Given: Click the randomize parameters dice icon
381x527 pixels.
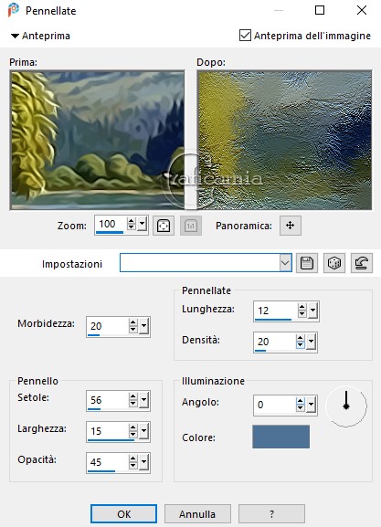Looking at the screenshot, I should (x=333, y=263).
